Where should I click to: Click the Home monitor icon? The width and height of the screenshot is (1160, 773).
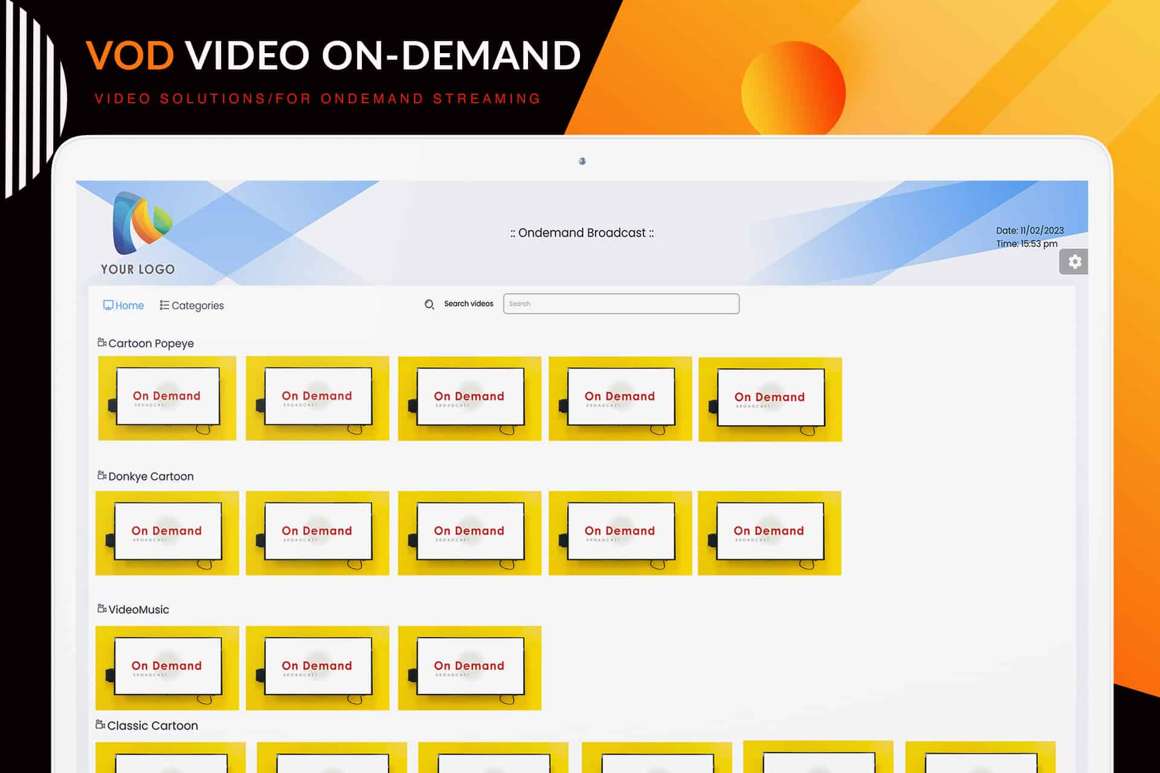click(x=108, y=305)
